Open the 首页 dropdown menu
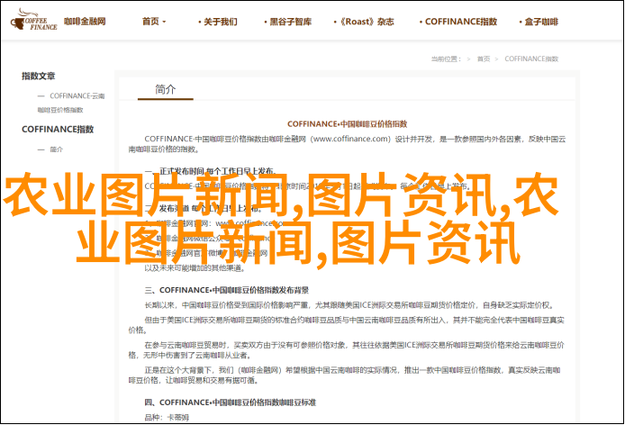The image size is (625, 425). (x=154, y=22)
